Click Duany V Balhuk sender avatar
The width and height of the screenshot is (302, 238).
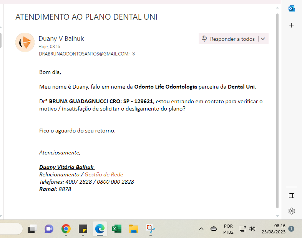click(25, 42)
